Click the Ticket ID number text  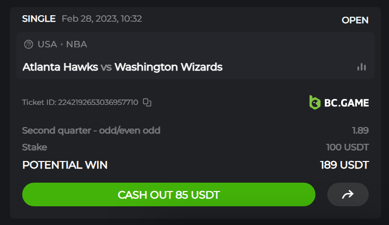pos(98,102)
